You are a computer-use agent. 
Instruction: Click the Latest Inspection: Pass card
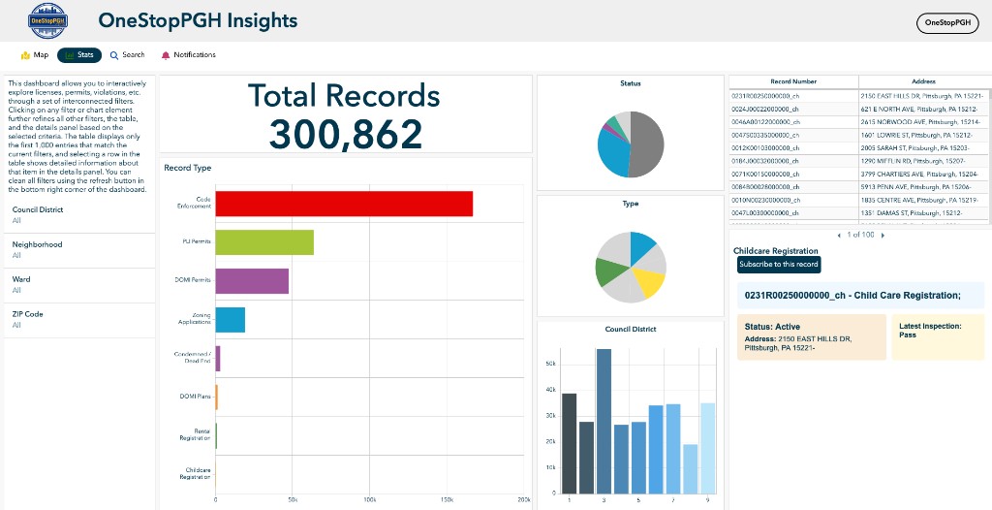tap(938, 337)
